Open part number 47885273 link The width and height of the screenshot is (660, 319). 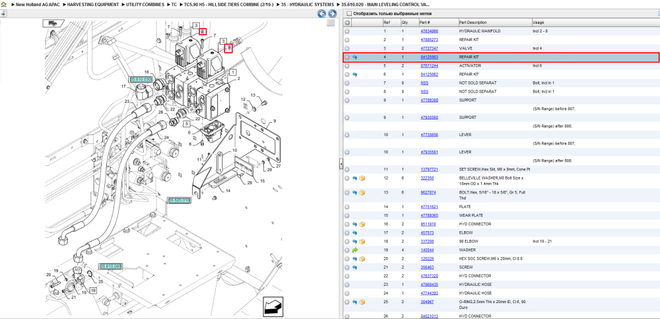tap(430, 40)
